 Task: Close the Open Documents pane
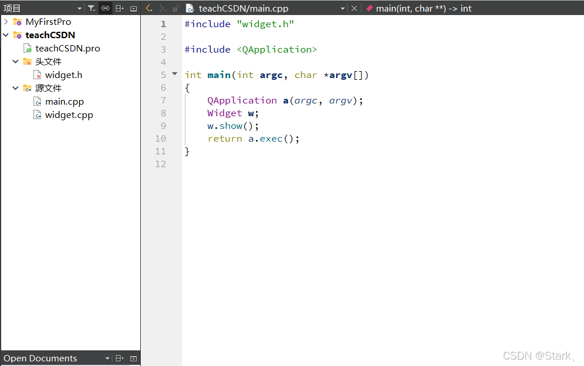coord(133,358)
